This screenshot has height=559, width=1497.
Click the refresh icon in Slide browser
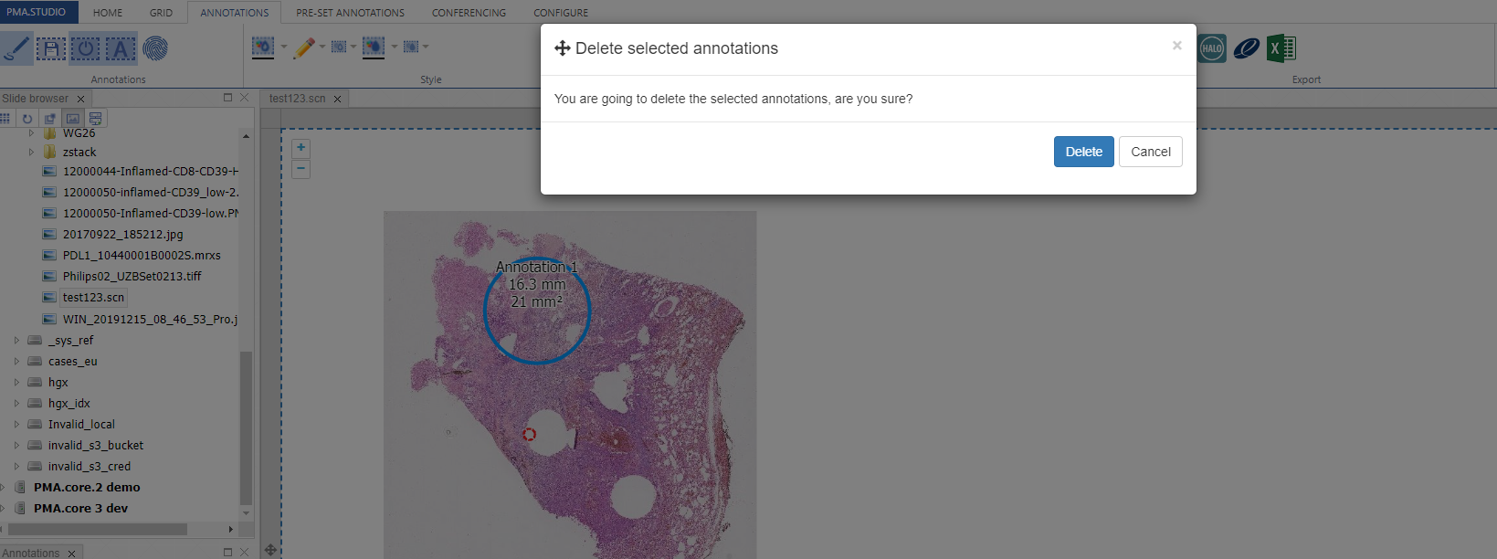click(27, 119)
